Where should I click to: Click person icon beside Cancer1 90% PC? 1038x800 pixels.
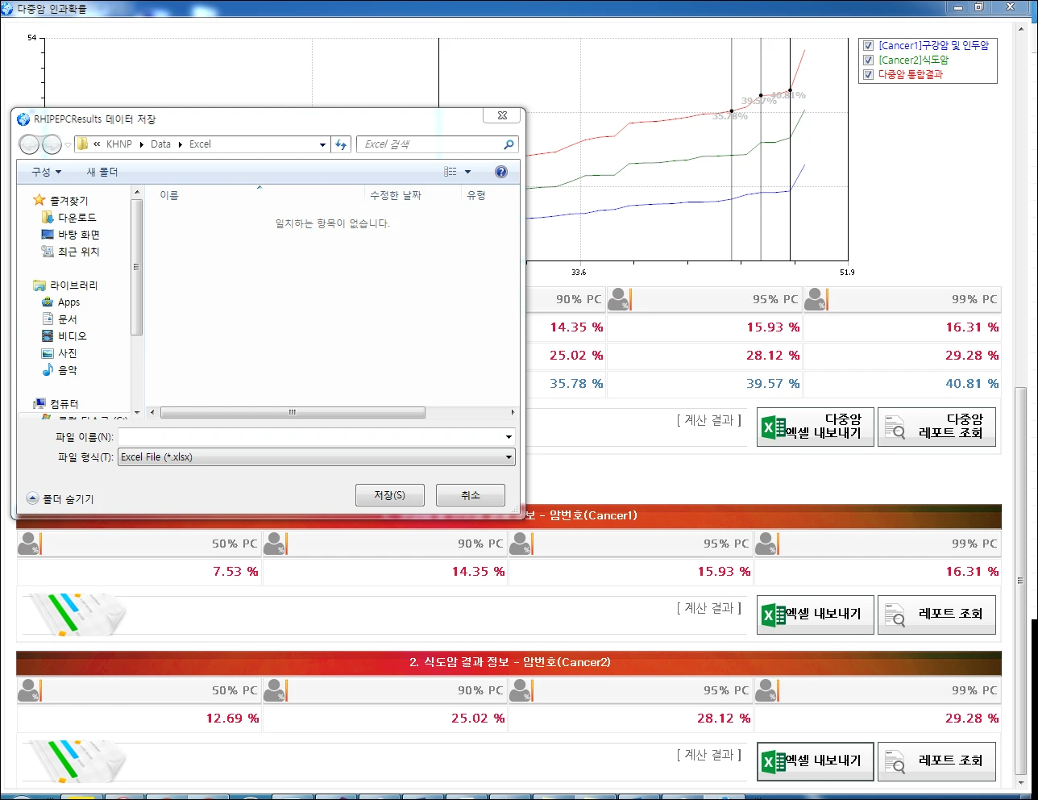[275, 544]
